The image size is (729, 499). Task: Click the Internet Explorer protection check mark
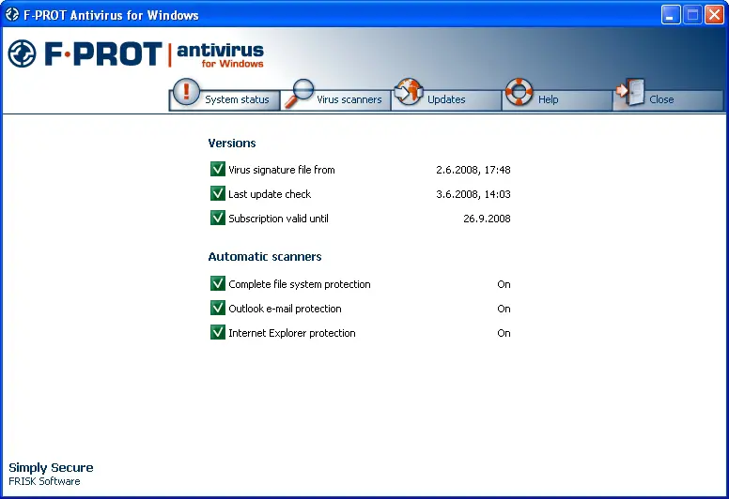(x=218, y=332)
